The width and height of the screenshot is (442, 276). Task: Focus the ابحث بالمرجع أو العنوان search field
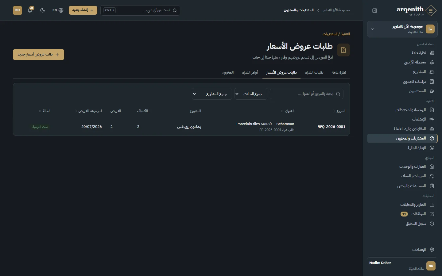click(307, 94)
